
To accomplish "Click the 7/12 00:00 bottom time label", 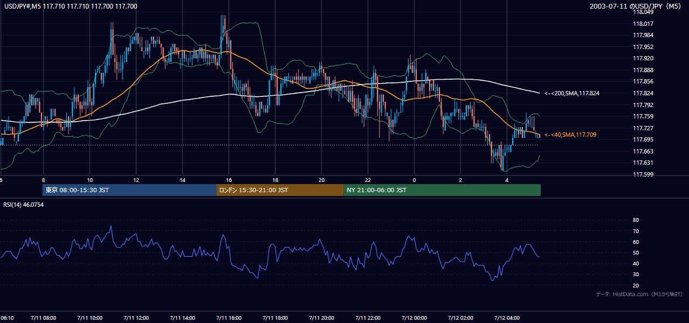I will (x=414, y=318).
